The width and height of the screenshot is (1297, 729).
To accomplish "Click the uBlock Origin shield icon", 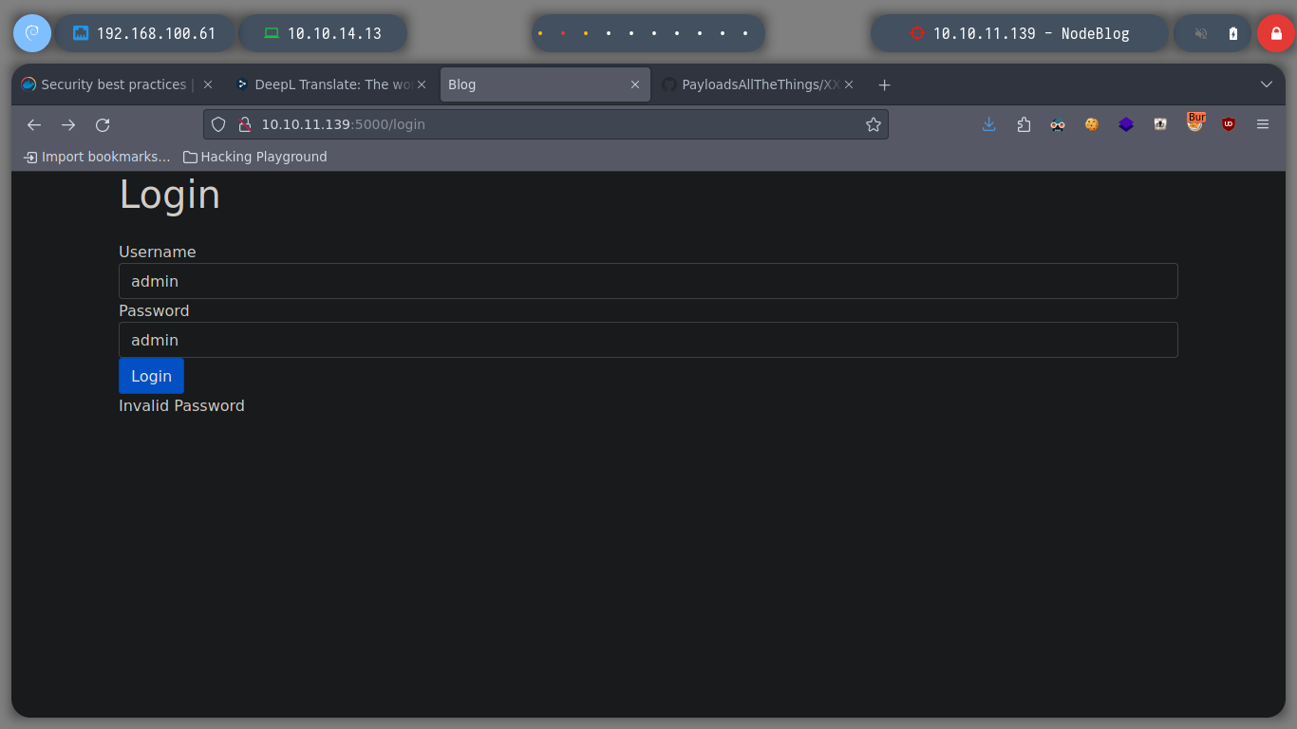I will click(1229, 124).
